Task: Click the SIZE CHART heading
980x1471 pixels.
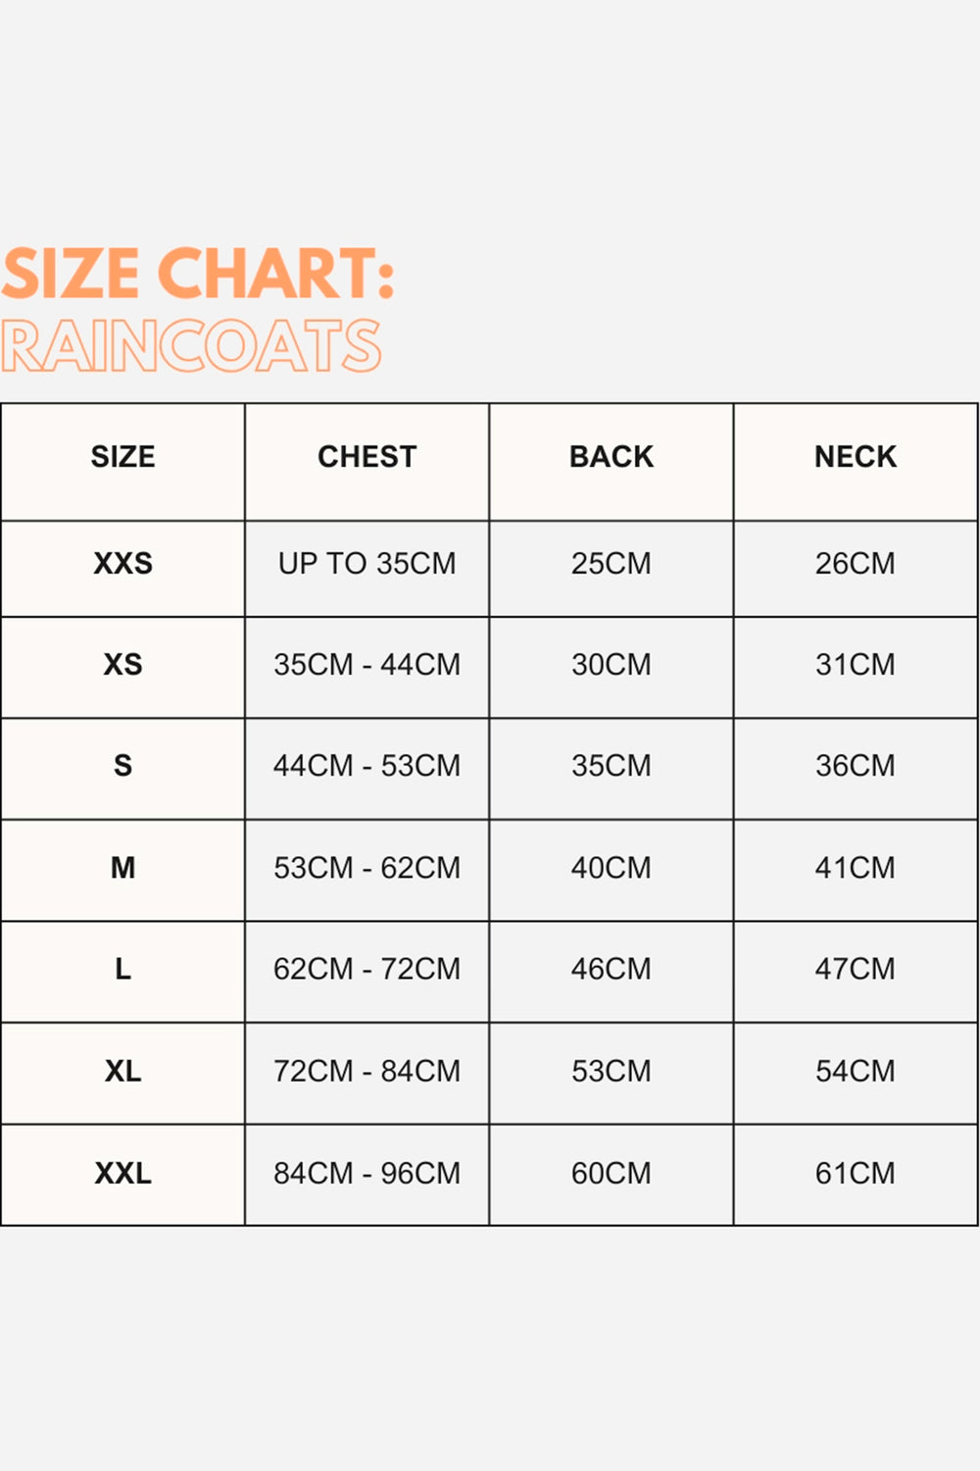Action: coord(197,273)
